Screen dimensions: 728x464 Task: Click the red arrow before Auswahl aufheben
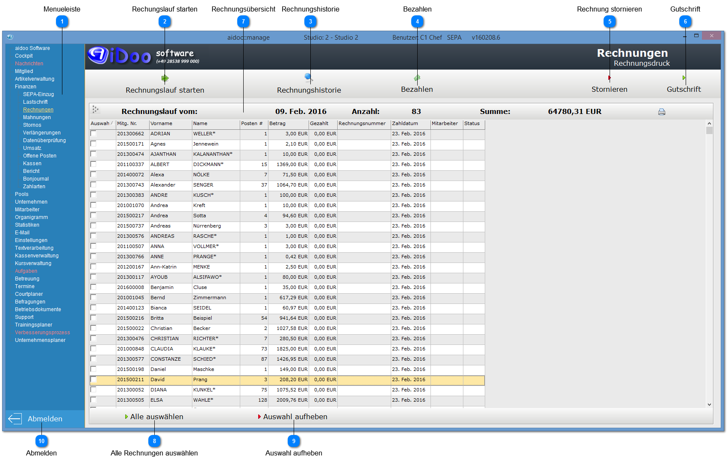click(259, 417)
